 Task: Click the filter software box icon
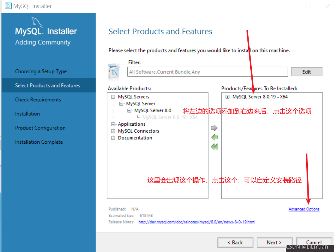coord(114,72)
